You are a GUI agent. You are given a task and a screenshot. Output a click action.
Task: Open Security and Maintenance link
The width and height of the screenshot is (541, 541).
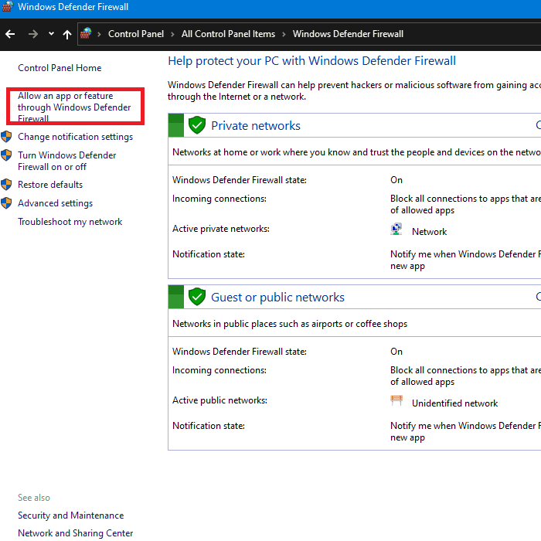(x=71, y=515)
